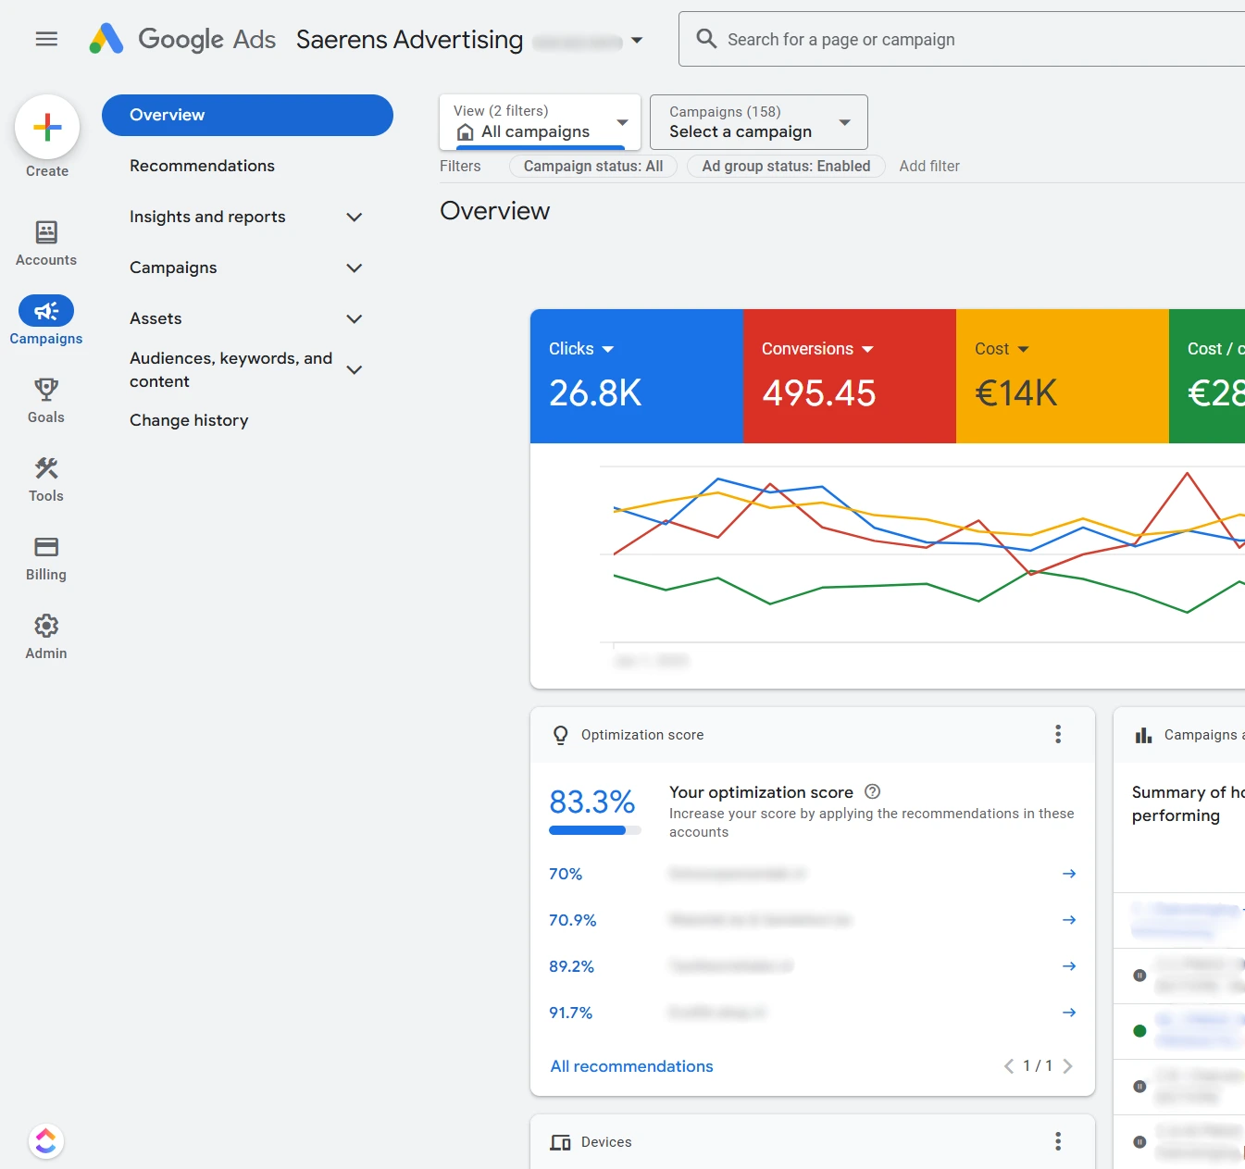Click the Campaigns card bar chart icon
The height and width of the screenshot is (1169, 1245).
1144,735
